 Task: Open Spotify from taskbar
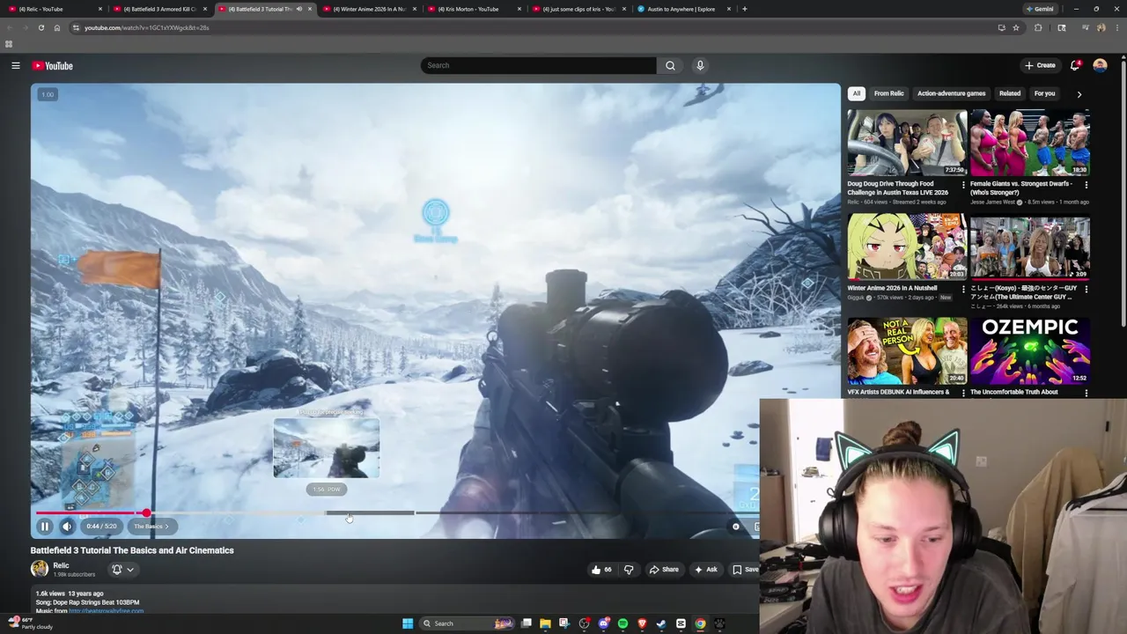pyautogui.click(x=622, y=623)
